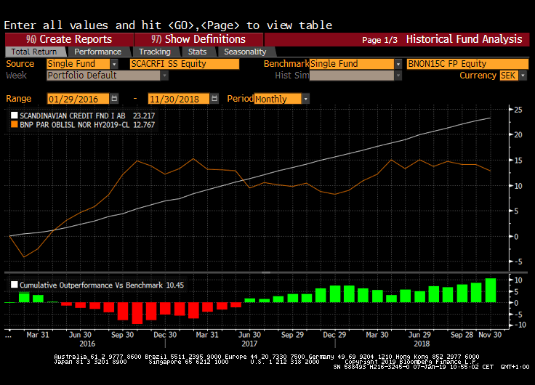This screenshot has height=385, width=535.
Task: Open calendar picker for end date 11/30/2018
Action: point(214,99)
